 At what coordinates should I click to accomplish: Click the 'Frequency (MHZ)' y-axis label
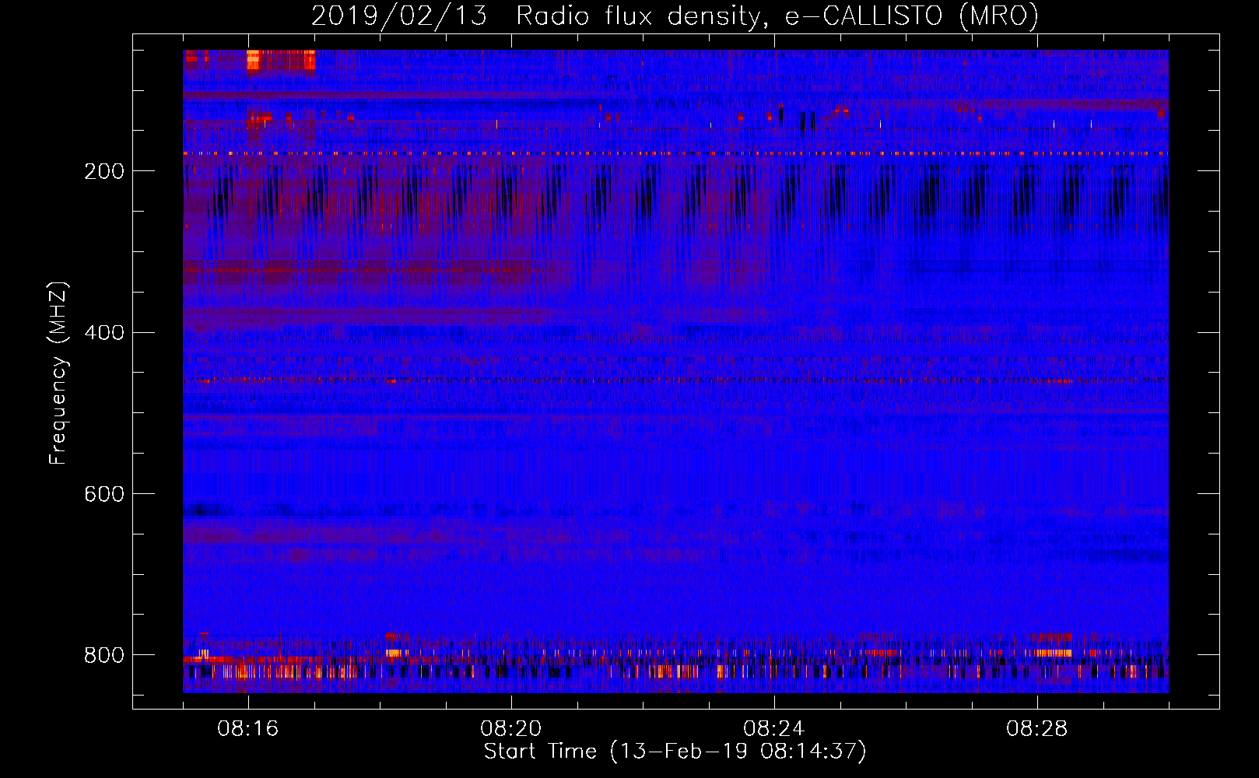58,373
